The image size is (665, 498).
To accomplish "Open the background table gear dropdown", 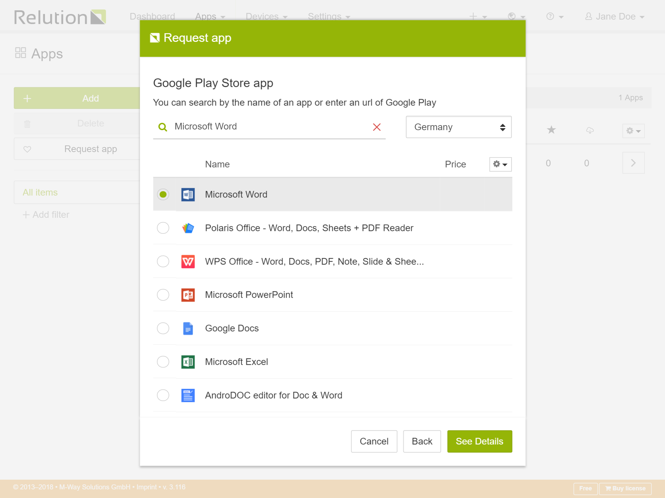I will [633, 131].
